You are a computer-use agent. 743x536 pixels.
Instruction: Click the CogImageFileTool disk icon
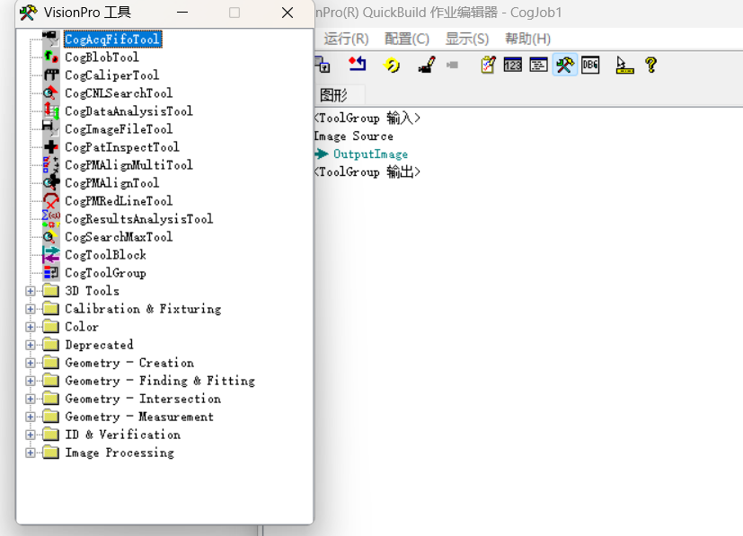point(50,128)
